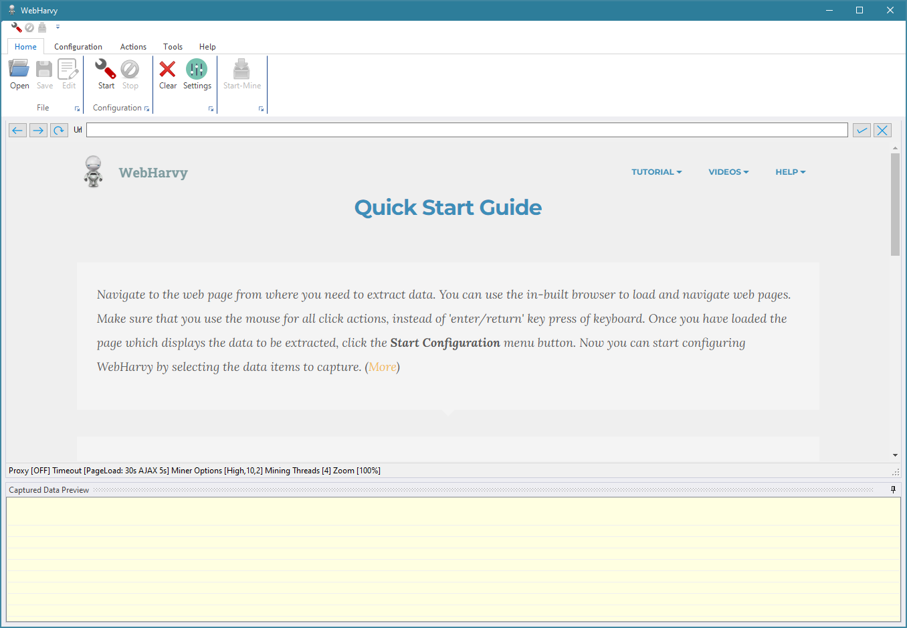The width and height of the screenshot is (907, 628).
Task: Select the Home ribbon tab
Action: tap(25, 46)
